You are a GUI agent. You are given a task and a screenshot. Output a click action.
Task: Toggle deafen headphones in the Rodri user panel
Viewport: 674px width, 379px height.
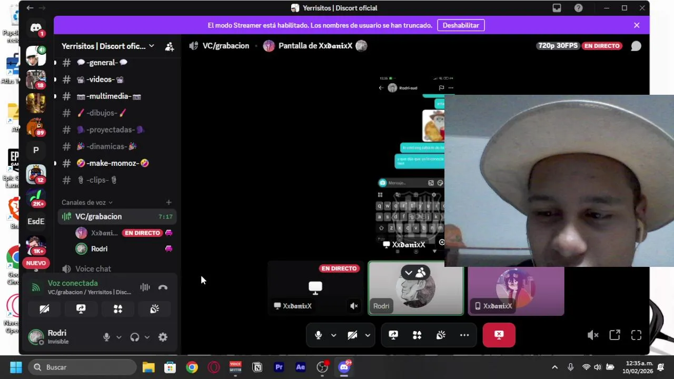[x=135, y=337]
